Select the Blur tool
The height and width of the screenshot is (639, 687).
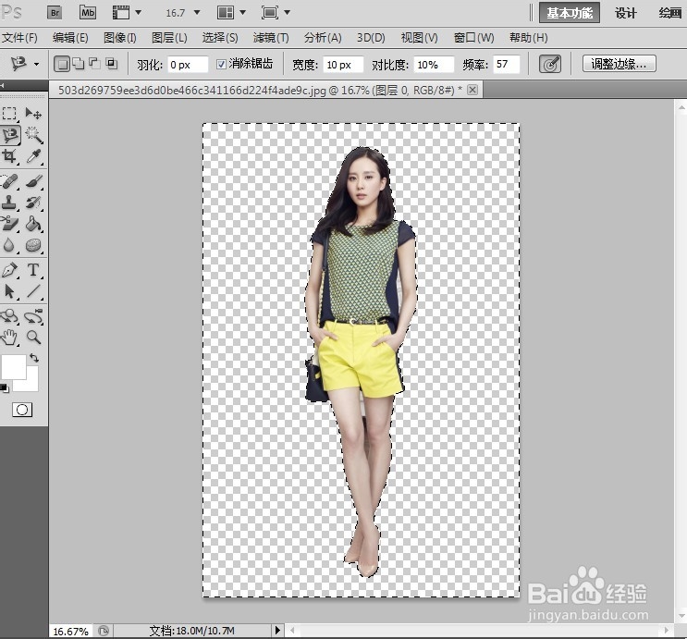point(9,245)
